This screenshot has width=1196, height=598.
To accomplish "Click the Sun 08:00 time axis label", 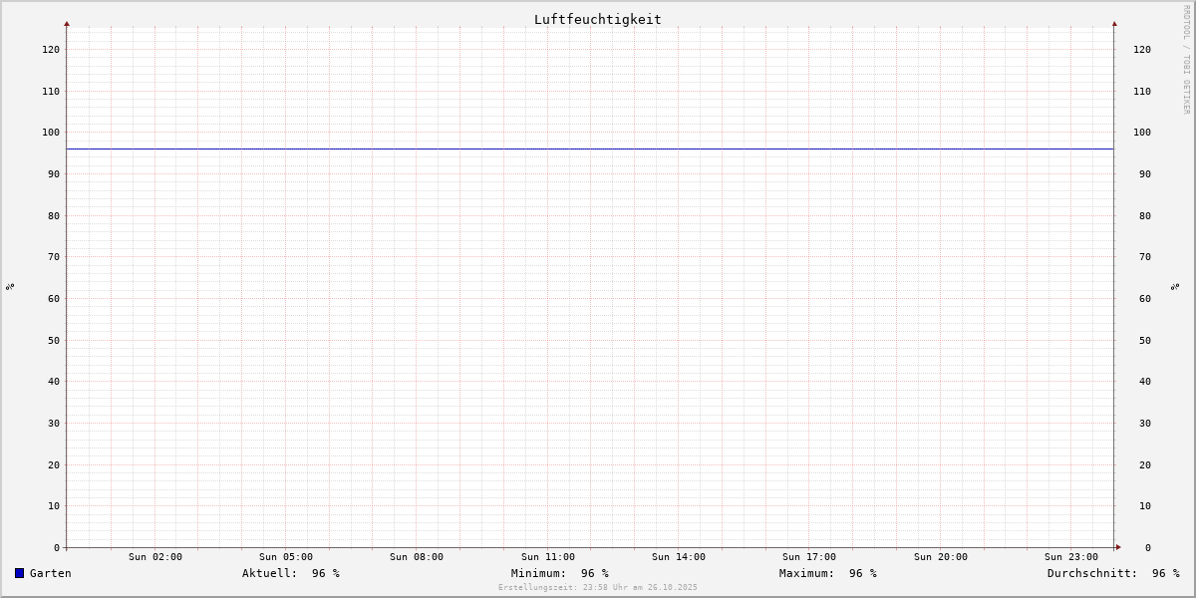I will (417, 557).
